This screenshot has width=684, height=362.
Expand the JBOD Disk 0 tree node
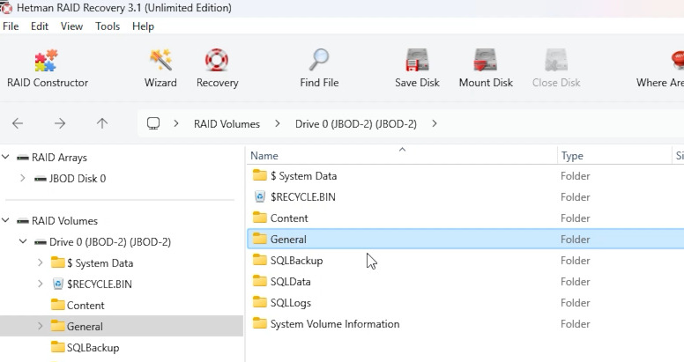[x=23, y=178]
